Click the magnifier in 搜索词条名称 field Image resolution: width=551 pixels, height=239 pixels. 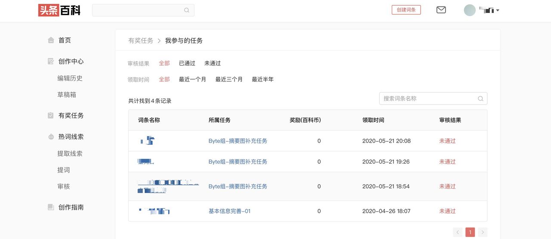point(480,98)
